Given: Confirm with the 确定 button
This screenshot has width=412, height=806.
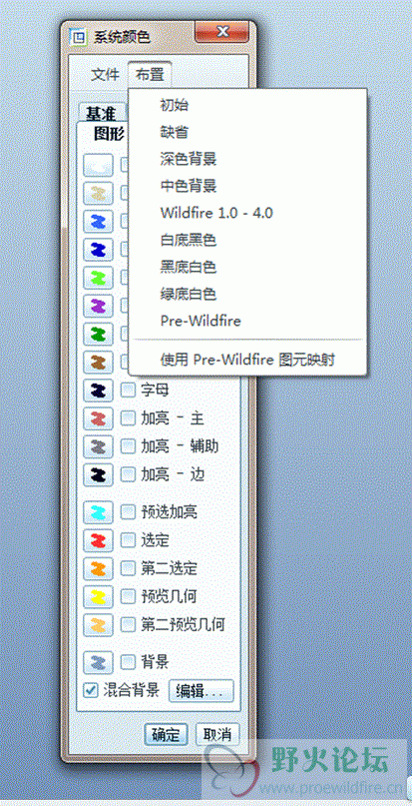Looking at the screenshot, I should coord(166,734).
